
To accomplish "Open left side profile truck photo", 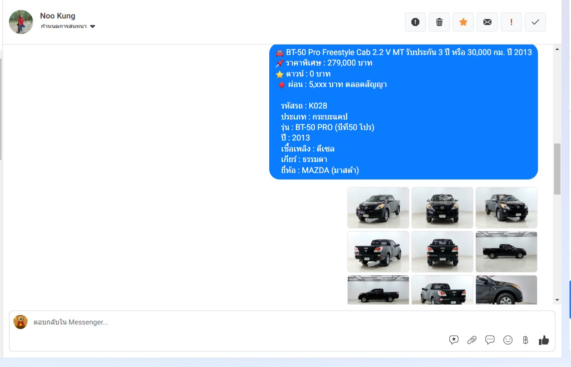I will point(378,289).
